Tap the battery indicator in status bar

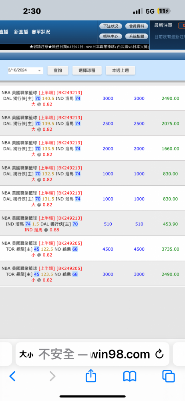click(x=164, y=11)
